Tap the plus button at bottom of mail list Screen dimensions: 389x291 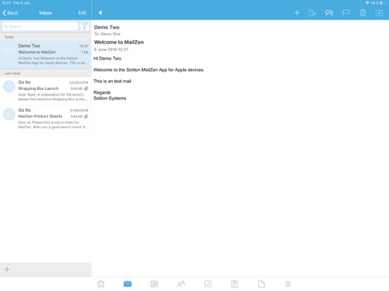pyautogui.click(x=7, y=269)
